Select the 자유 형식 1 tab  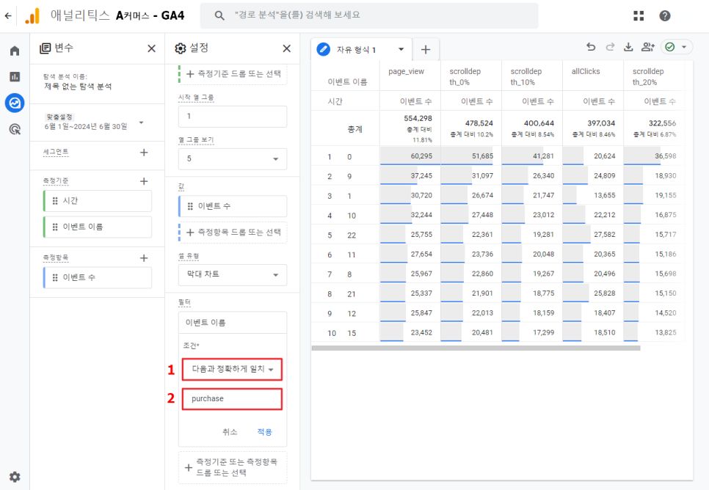click(361, 49)
